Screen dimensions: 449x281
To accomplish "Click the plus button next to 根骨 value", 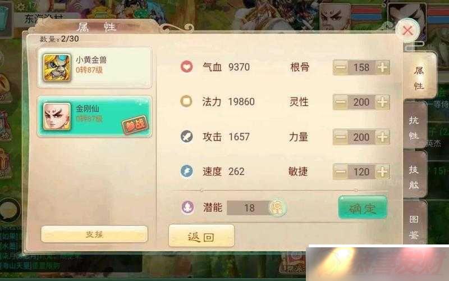I will [382, 67].
